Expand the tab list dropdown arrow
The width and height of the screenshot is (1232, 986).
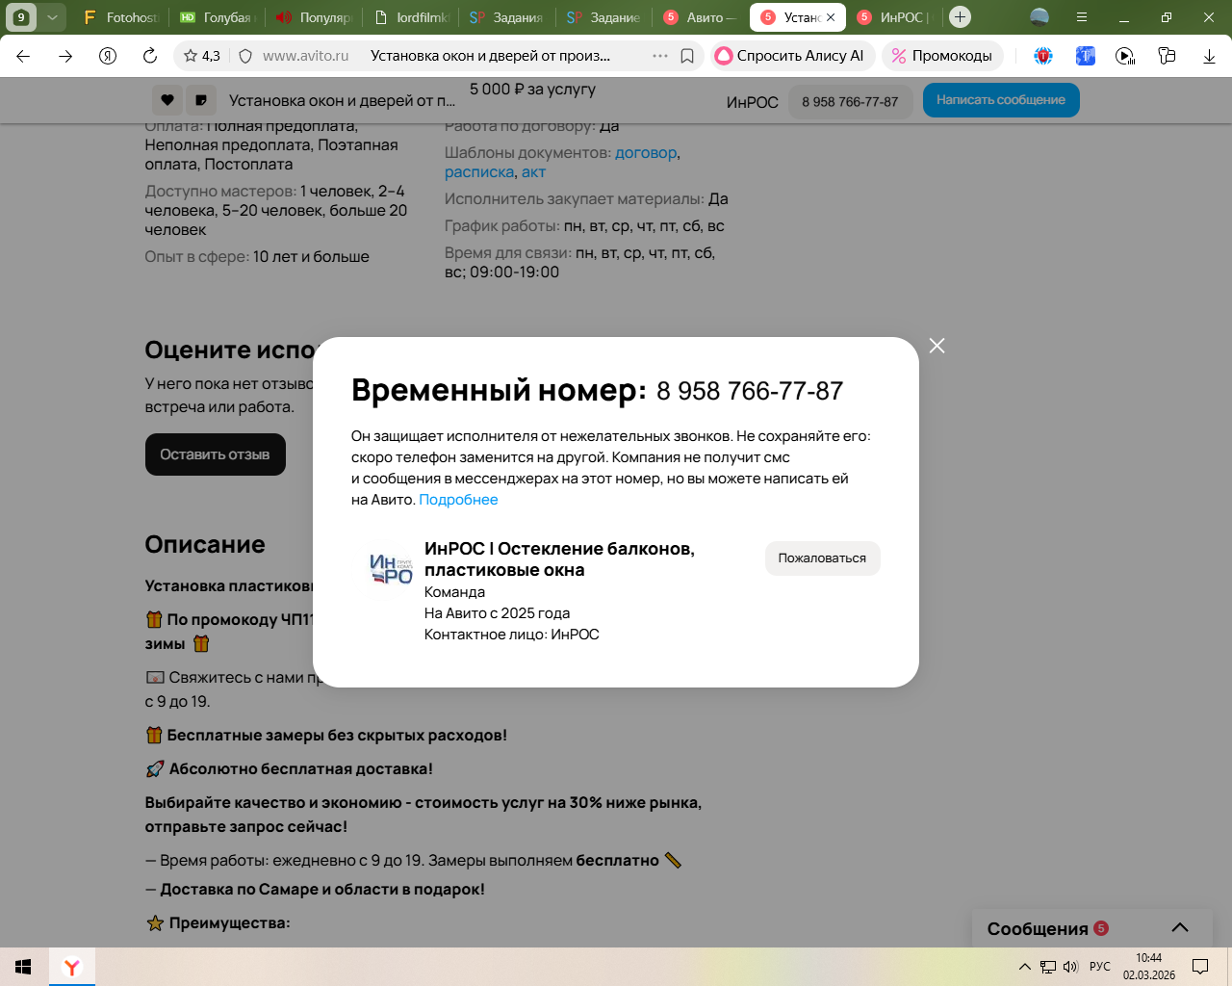click(52, 17)
